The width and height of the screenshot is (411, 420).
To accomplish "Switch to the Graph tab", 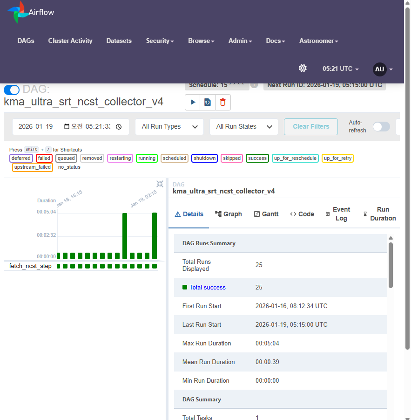I will click(x=229, y=214).
